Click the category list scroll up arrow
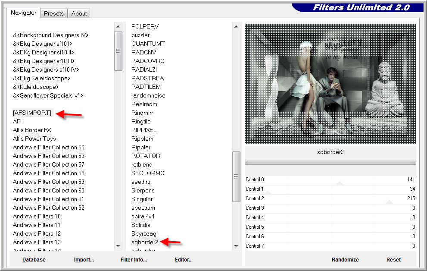Image resolution: width=427 pixels, height=271 pixels. (118, 26)
